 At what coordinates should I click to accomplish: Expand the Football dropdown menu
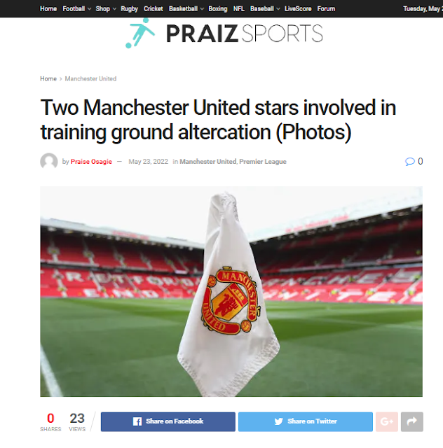click(x=76, y=9)
